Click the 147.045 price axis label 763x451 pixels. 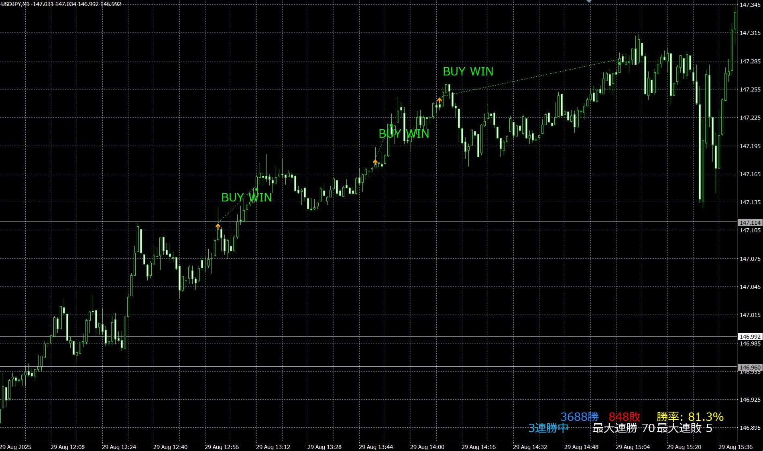tap(750, 287)
